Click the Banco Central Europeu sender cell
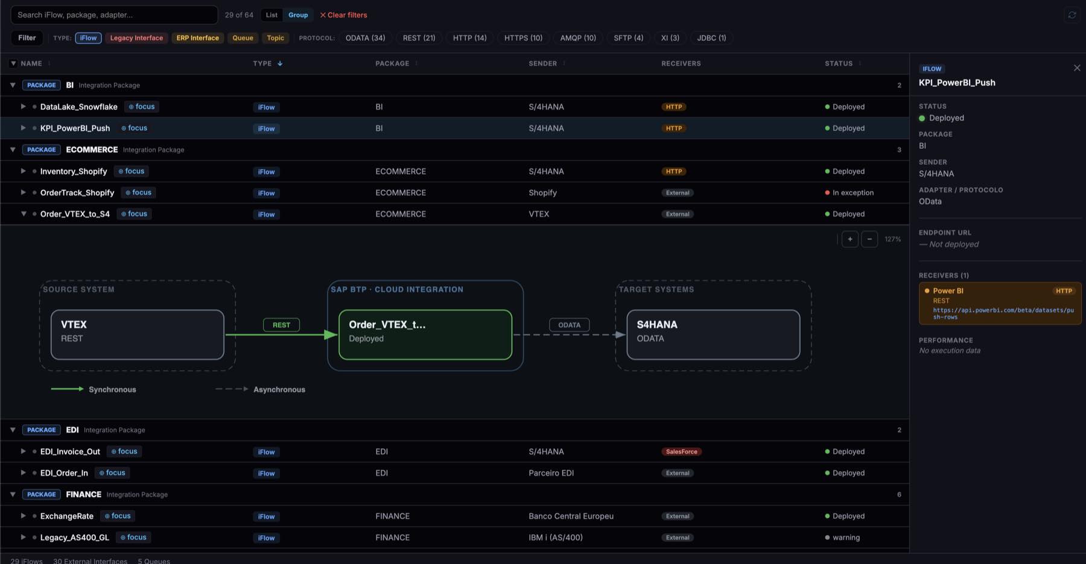The width and height of the screenshot is (1086, 564). [x=571, y=516]
